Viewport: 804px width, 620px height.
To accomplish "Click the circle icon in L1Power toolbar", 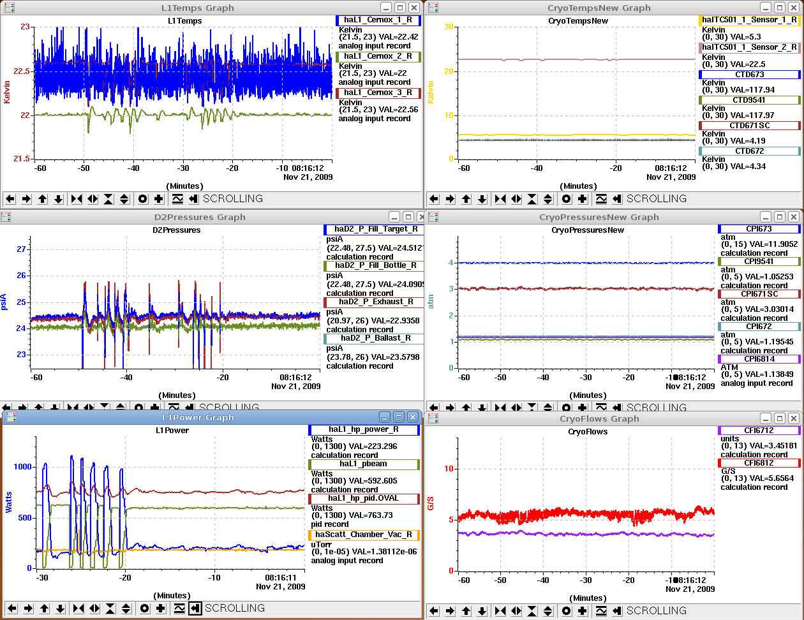I will 145,609.
